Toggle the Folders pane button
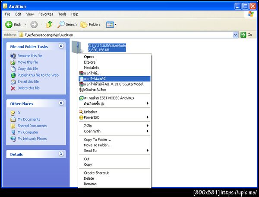 tap(90, 25)
